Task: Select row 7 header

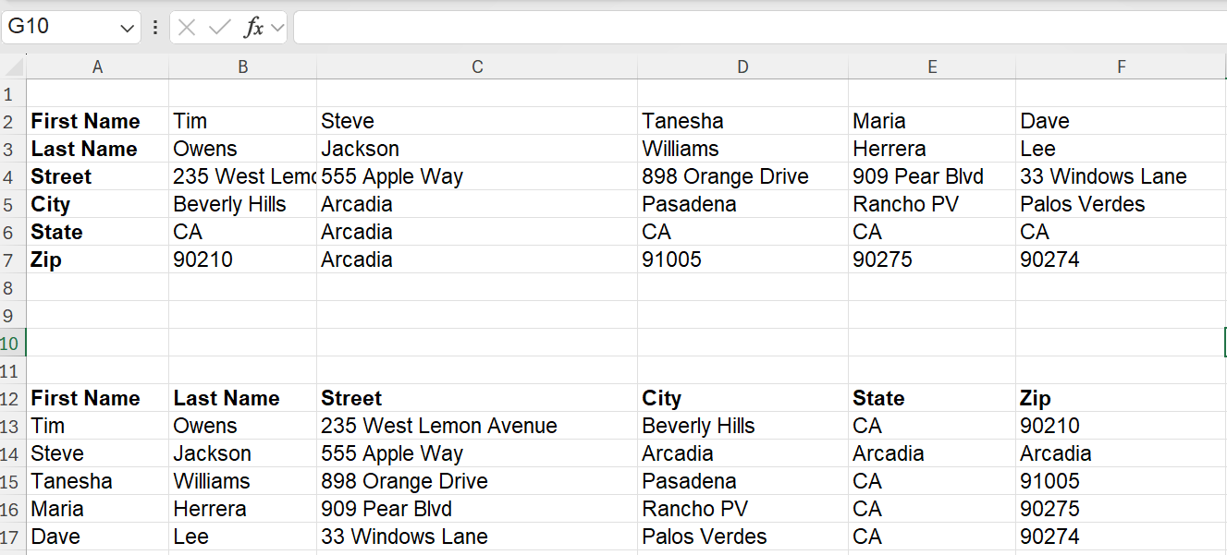Action: pos(9,259)
